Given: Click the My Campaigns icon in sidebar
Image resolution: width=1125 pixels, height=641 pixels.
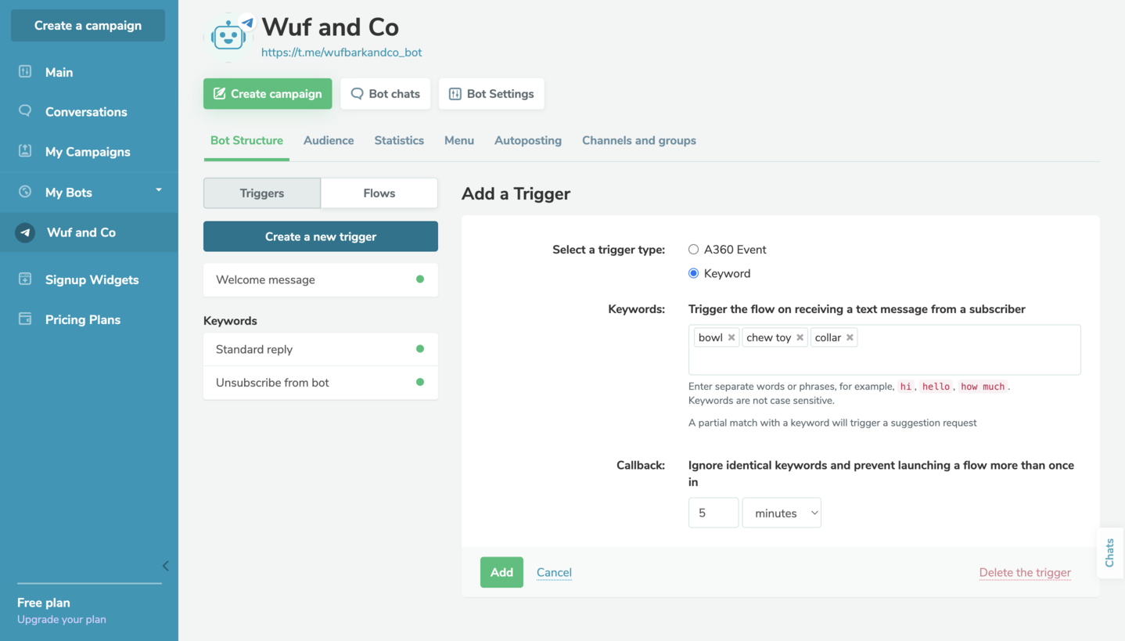Looking at the screenshot, I should click(x=25, y=151).
